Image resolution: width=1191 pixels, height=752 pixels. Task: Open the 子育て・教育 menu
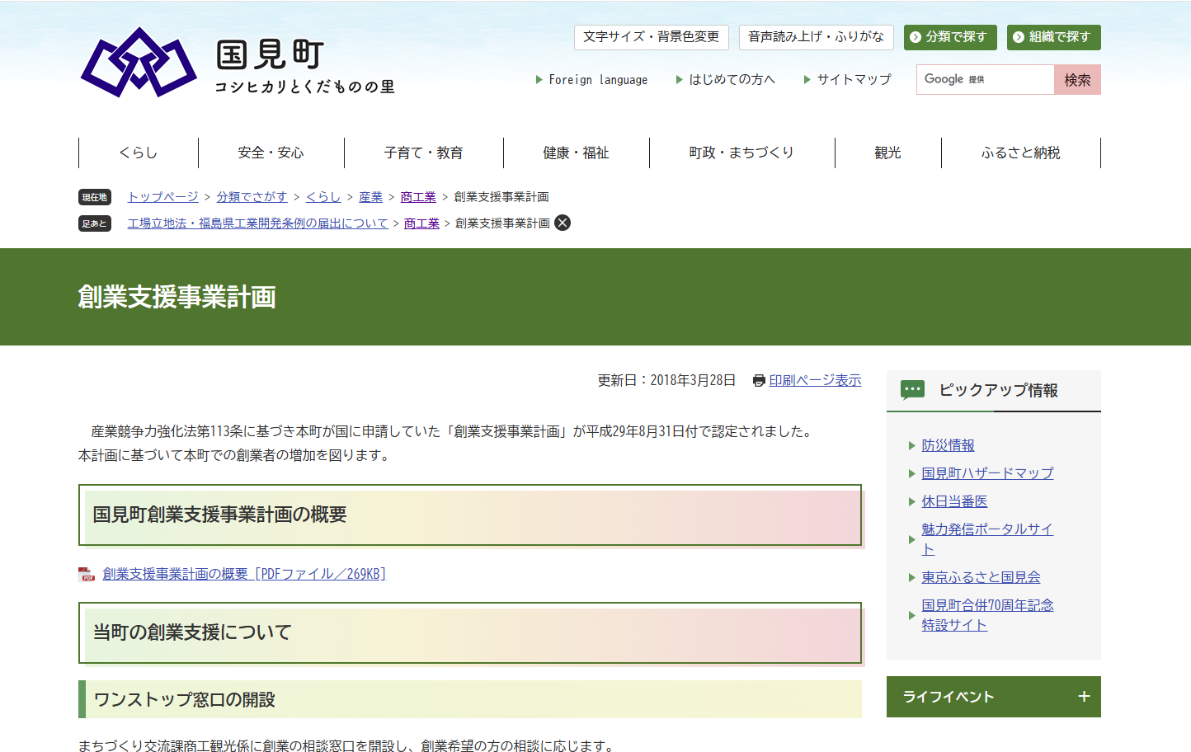(423, 153)
